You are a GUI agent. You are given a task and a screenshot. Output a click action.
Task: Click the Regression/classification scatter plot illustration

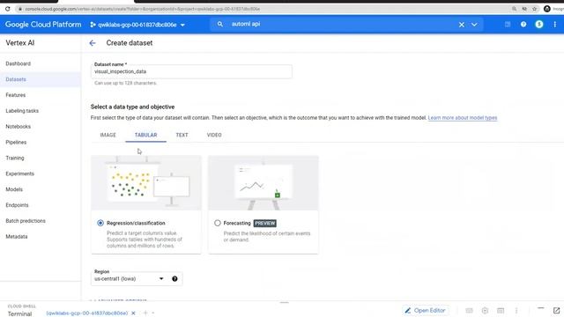tap(146, 183)
